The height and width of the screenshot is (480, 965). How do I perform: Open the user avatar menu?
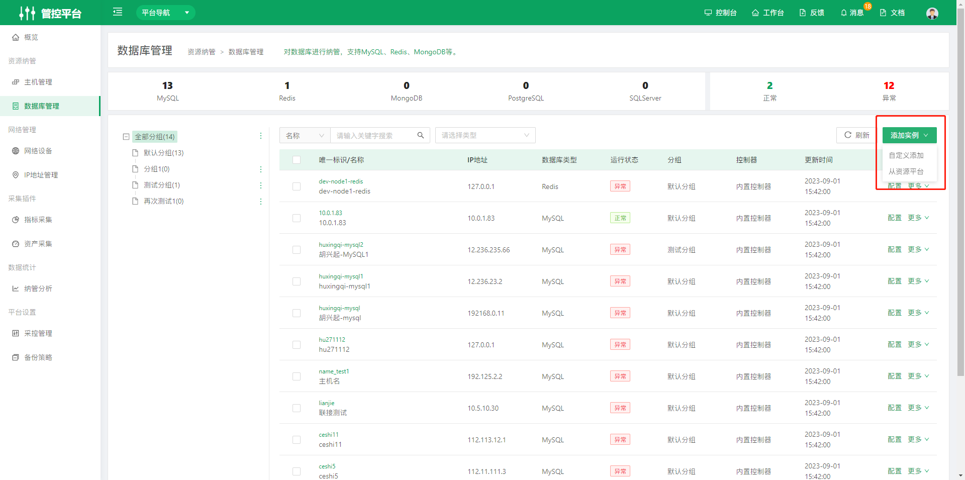932,13
